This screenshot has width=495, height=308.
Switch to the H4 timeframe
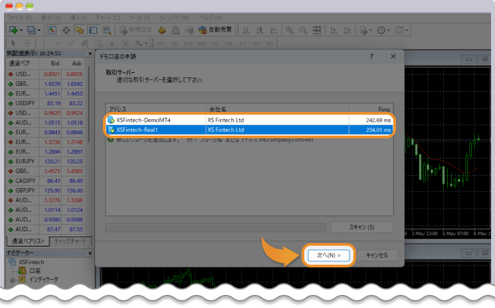click(229, 43)
